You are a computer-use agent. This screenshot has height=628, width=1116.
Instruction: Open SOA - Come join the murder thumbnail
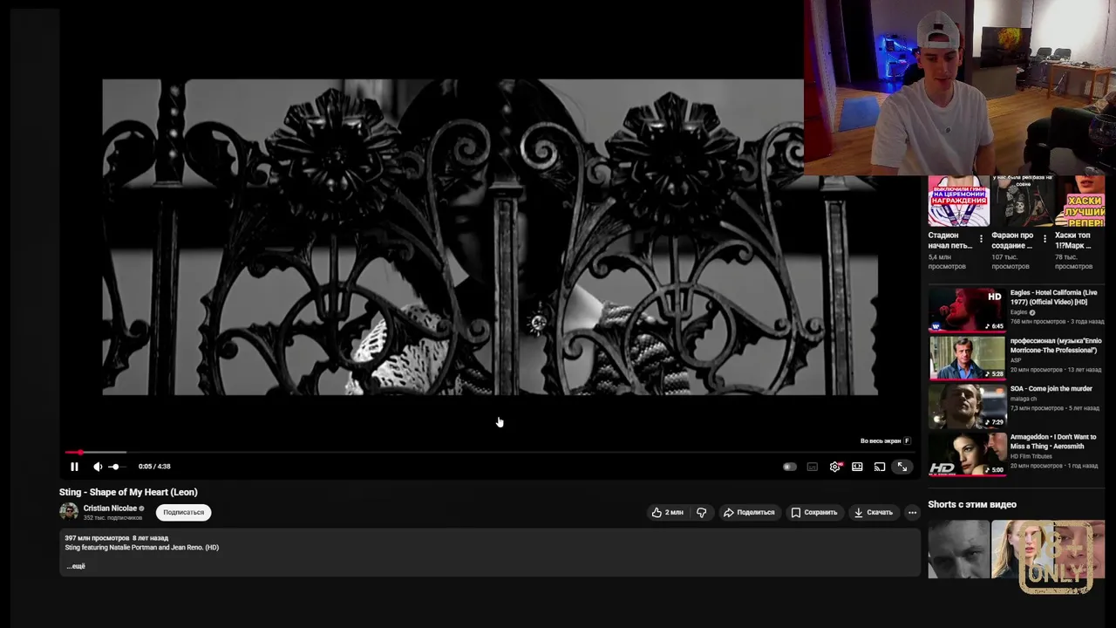click(x=967, y=406)
